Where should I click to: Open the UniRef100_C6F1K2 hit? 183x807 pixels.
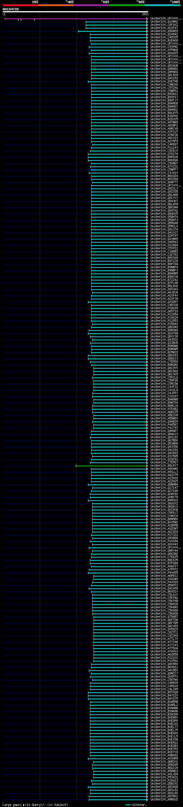[164, 25]
